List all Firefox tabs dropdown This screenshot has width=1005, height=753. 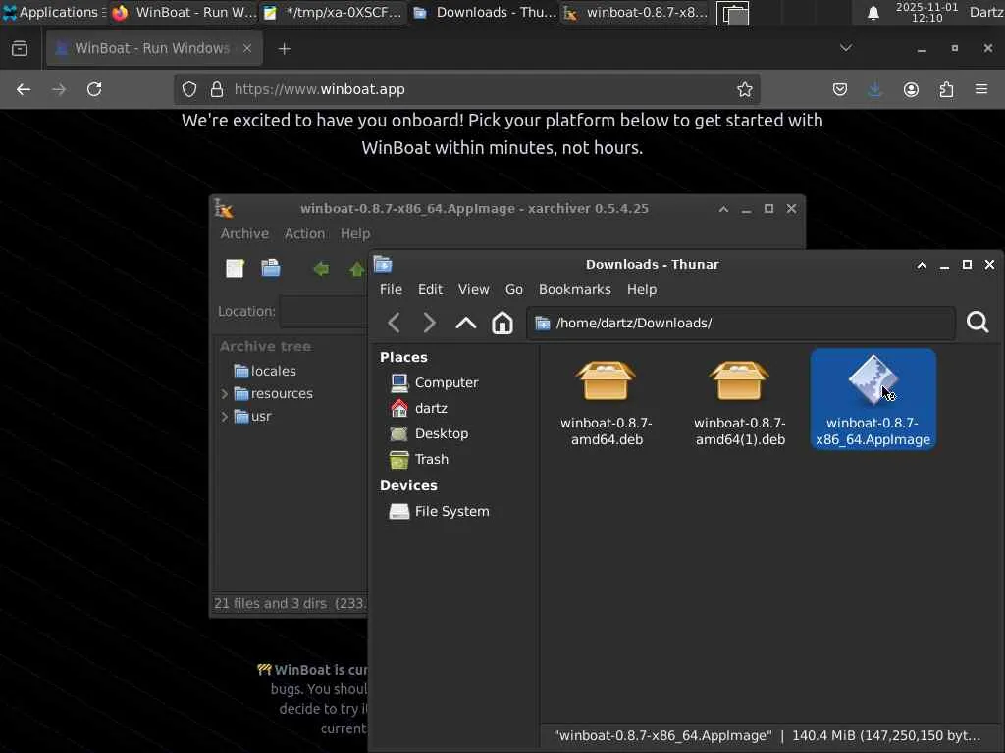point(846,48)
